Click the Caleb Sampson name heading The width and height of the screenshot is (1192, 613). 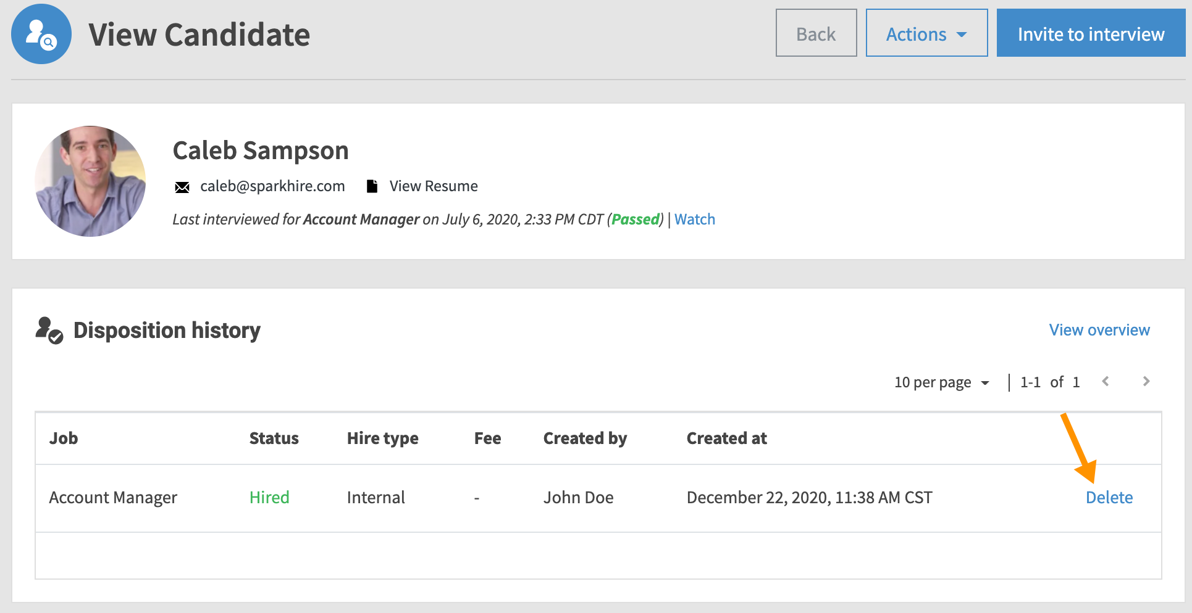(x=261, y=150)
